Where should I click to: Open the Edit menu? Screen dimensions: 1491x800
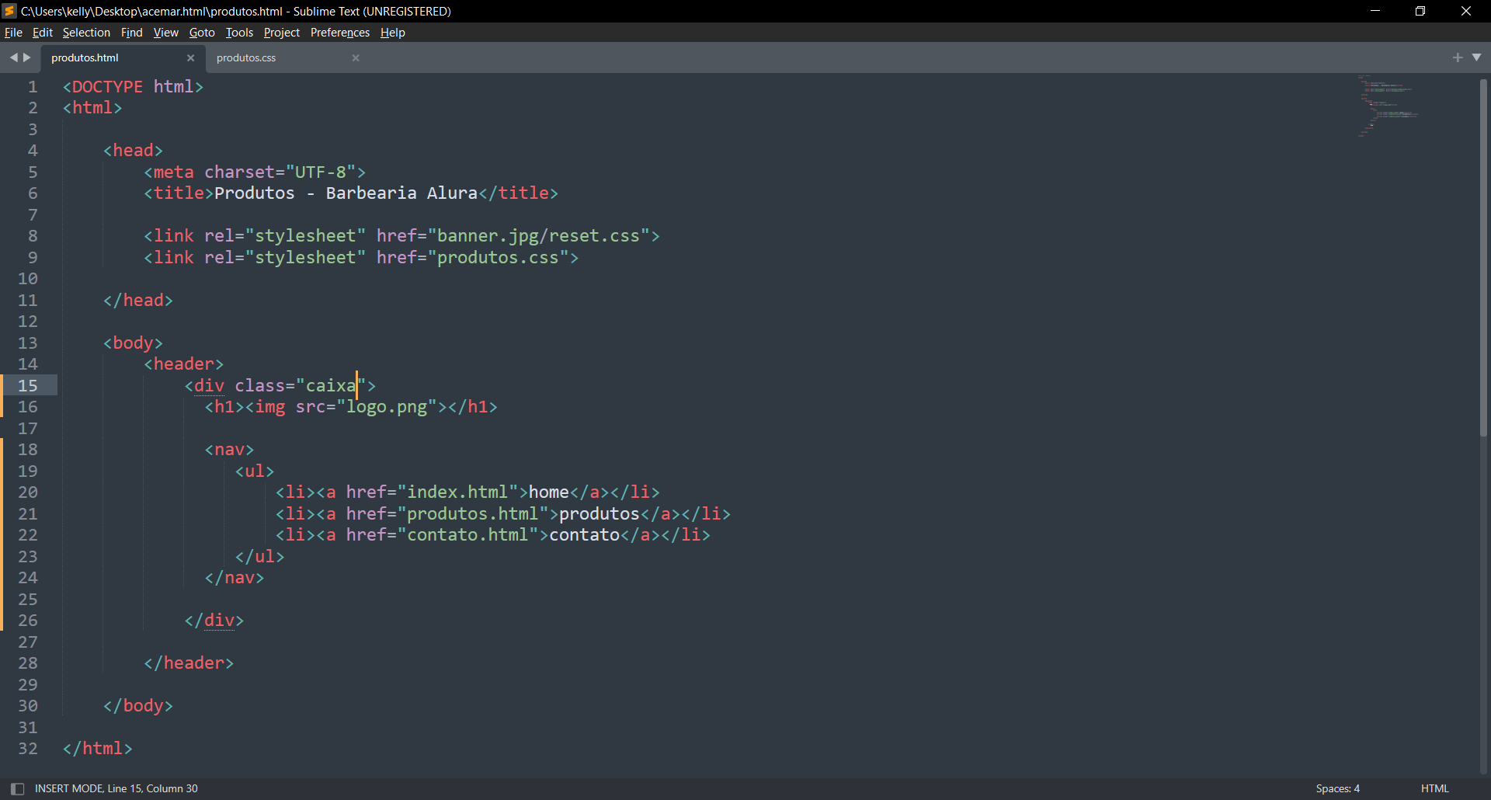pyautogui.click(x=43, y=33)
